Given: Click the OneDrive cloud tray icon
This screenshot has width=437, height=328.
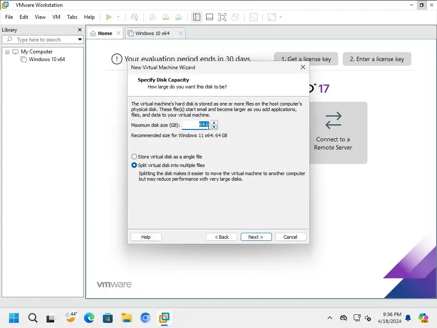Looking at the screenshot, I should (x=344, y=318).
